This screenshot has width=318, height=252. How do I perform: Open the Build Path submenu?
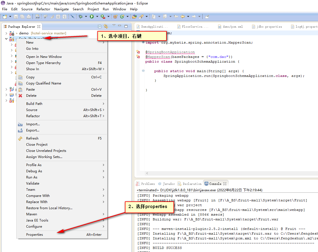pos(62,104)
